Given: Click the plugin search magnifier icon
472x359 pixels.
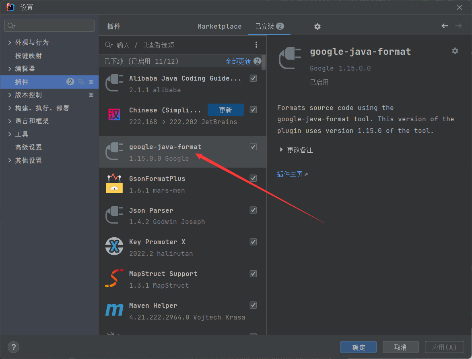Looking at the screenshot, I should (109, 45).
